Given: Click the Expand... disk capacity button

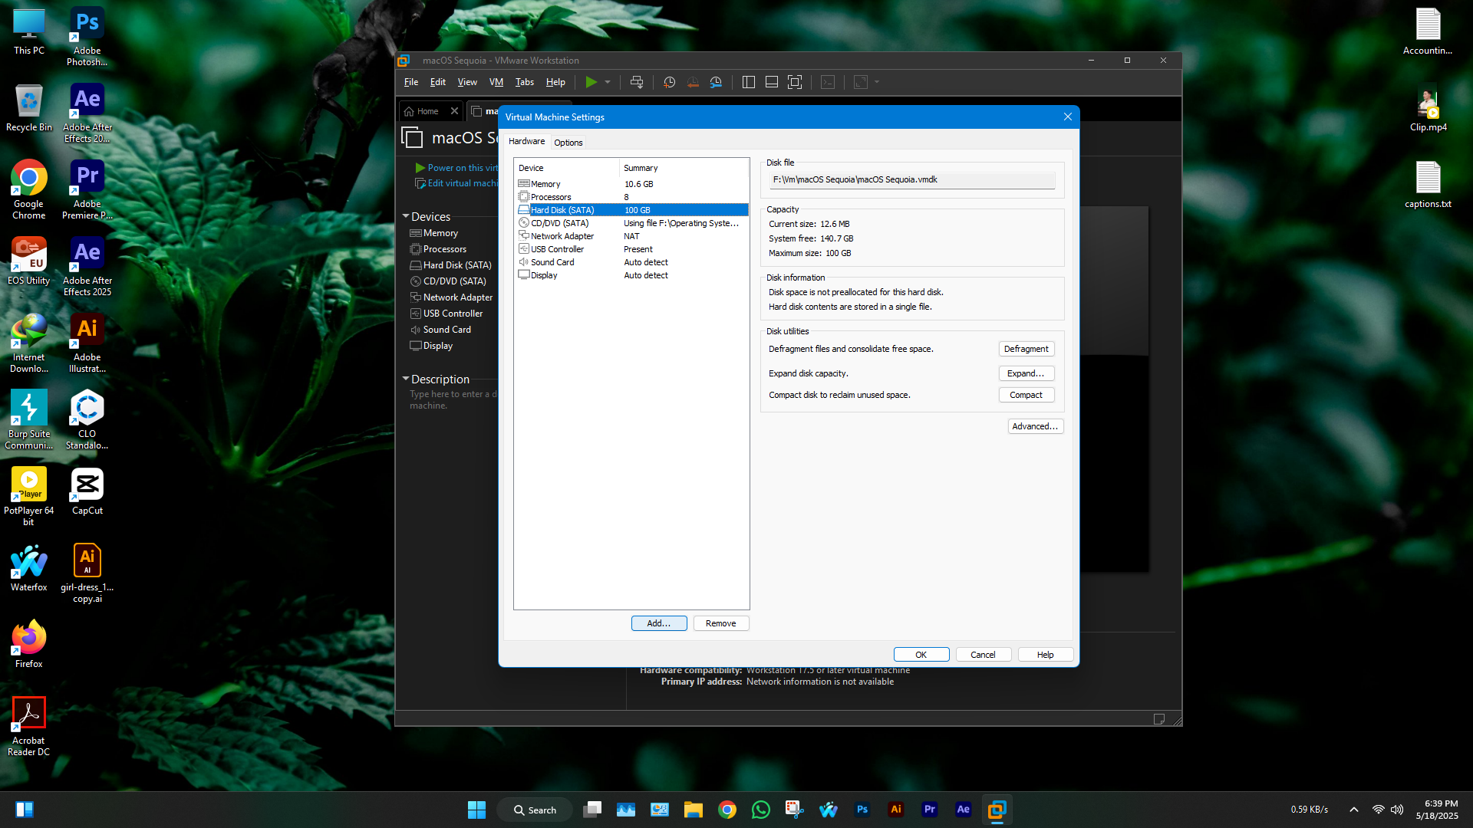Looking at the screenshot, I should click(1026, 373).
